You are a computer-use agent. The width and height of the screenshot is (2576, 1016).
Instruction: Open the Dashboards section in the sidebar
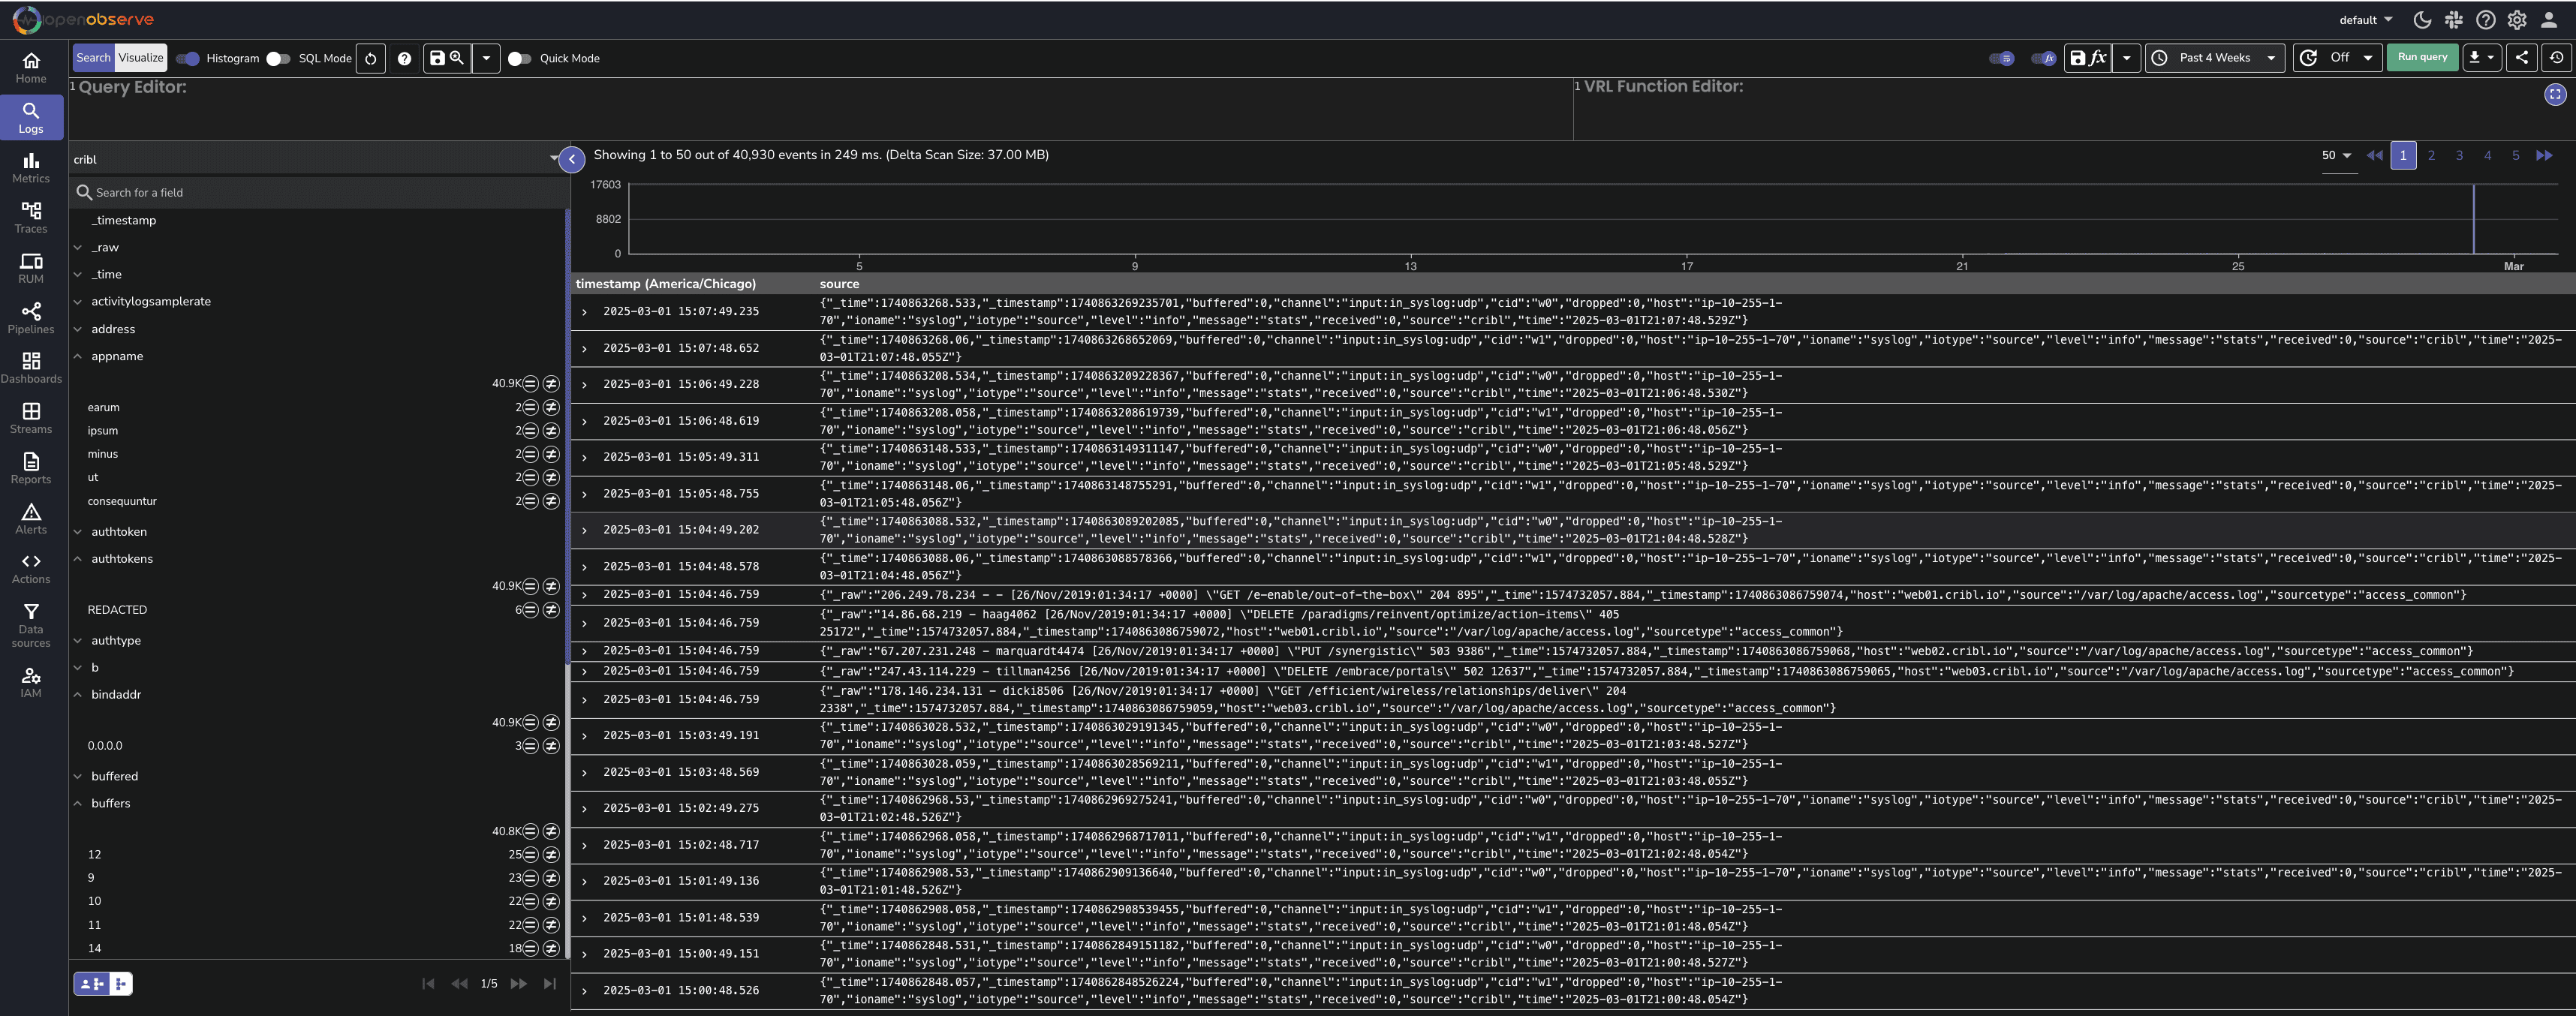tap(31, 368)
